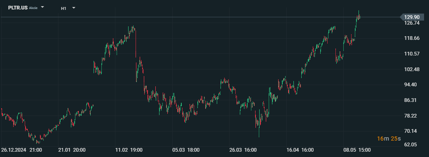Expand the H1 timeframe dropdown arrow

(x=74, y=8)
